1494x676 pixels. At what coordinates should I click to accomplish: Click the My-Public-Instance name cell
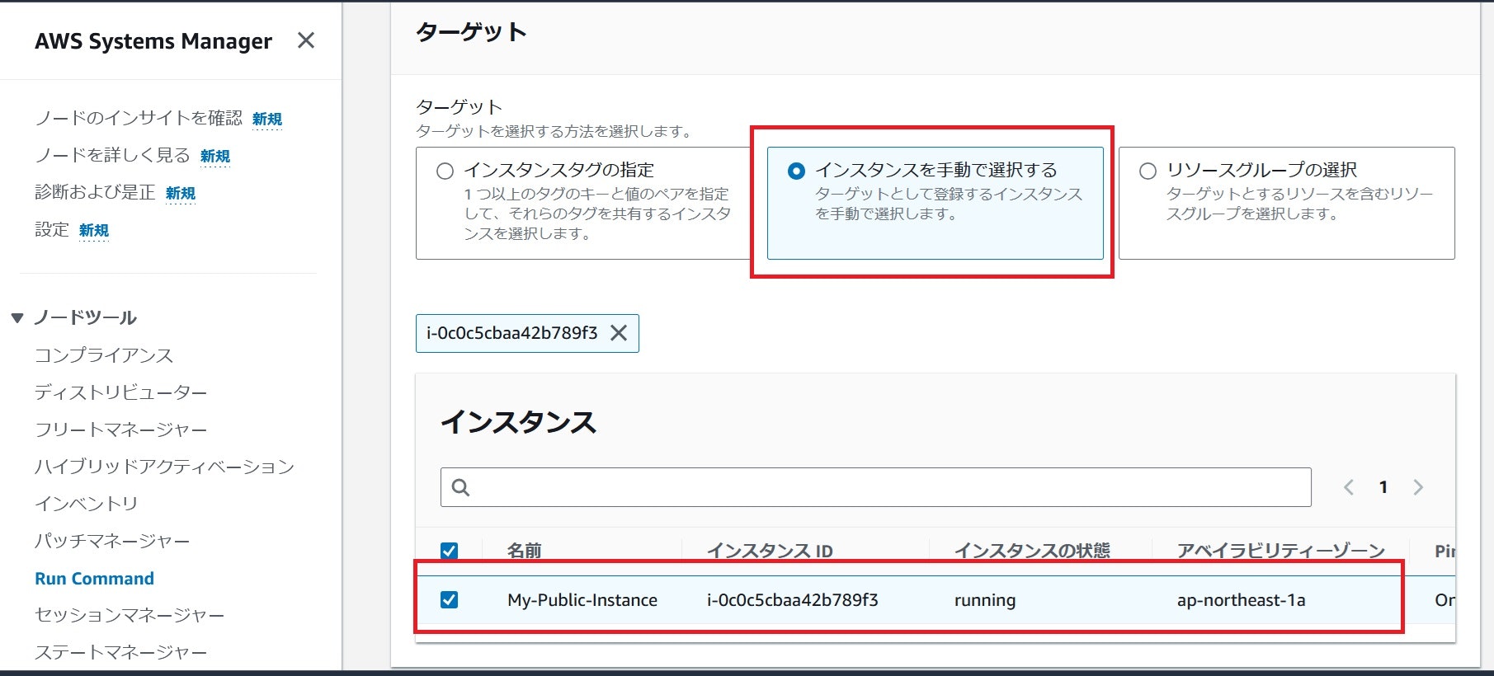(x=582, y=600)
